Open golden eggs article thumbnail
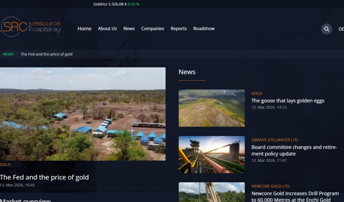Viewport: 344px width, 202px height. point(212,108)
